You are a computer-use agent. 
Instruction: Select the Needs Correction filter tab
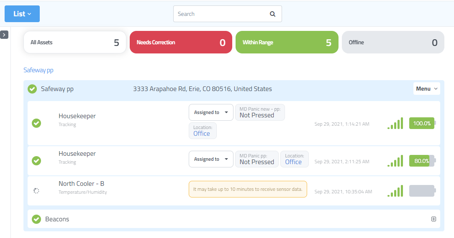(181, 42)
